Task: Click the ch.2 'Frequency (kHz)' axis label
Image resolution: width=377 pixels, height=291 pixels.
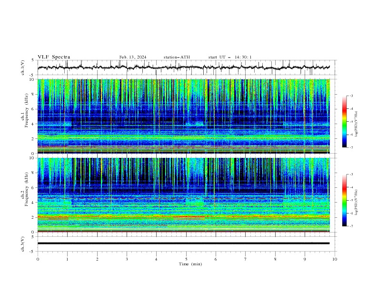Action: (x=27, y=189)
